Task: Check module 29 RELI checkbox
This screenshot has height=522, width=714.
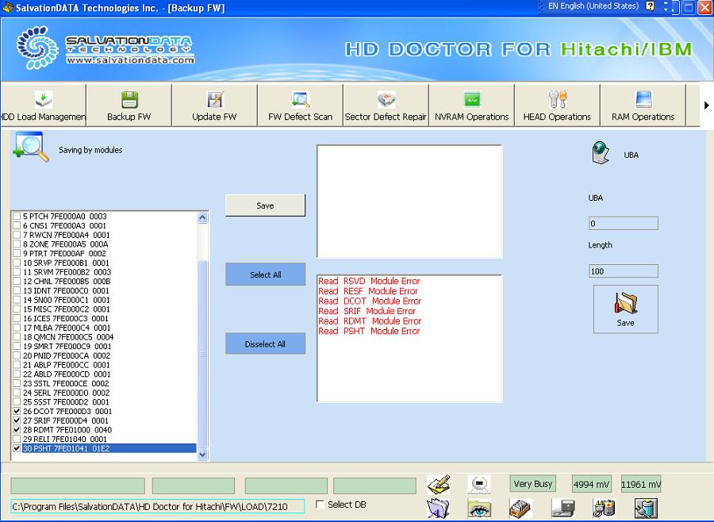Action: click(17, 439)
